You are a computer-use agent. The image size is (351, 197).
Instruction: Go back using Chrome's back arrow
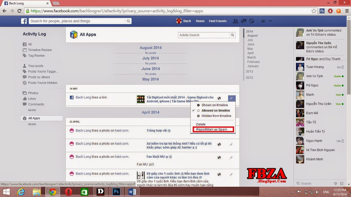coord(4,11)
